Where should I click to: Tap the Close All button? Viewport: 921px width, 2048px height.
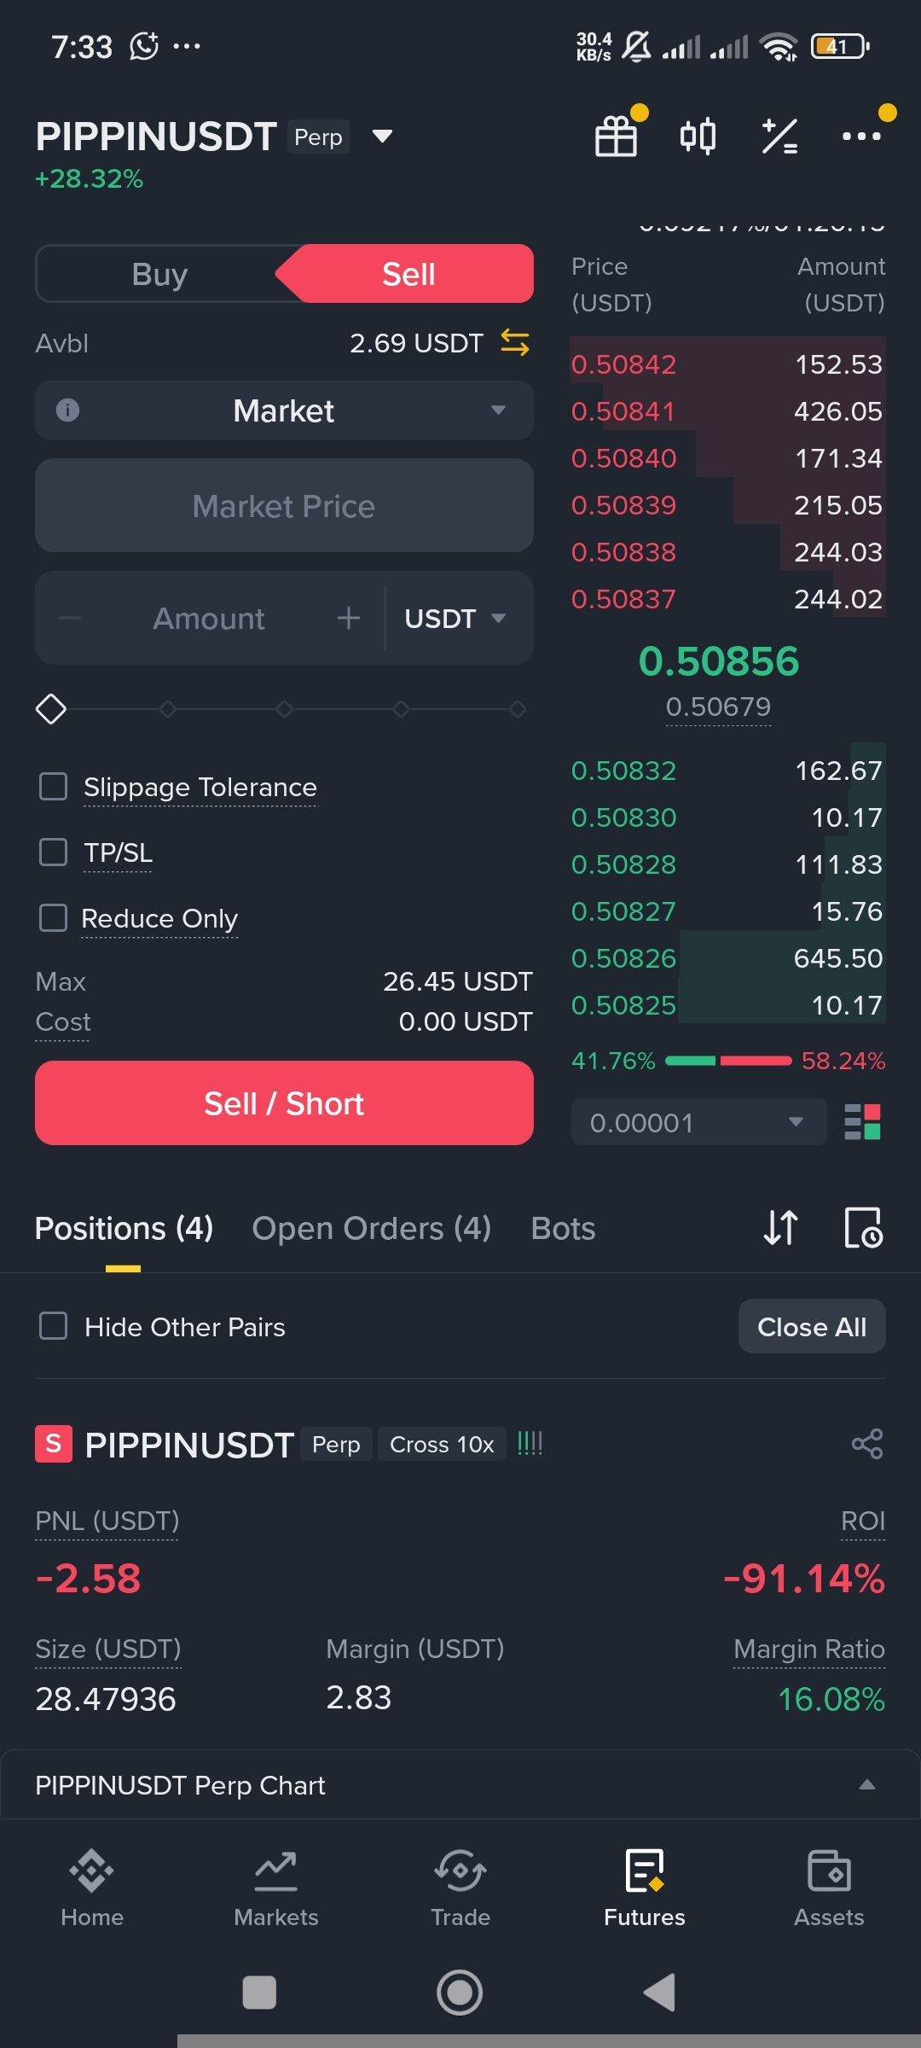(811, 1327)
